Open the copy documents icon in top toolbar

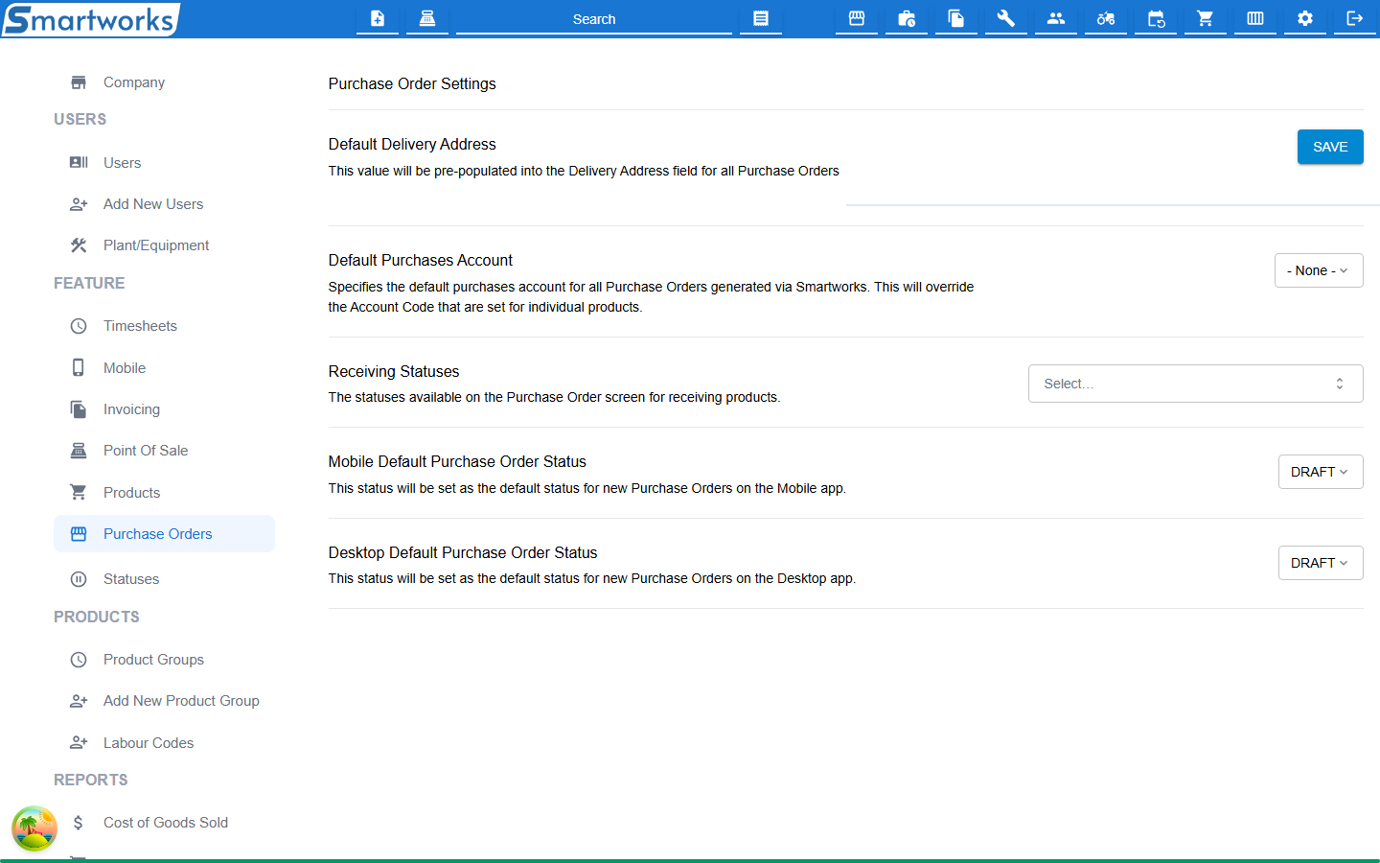click(x=956, y=18)
